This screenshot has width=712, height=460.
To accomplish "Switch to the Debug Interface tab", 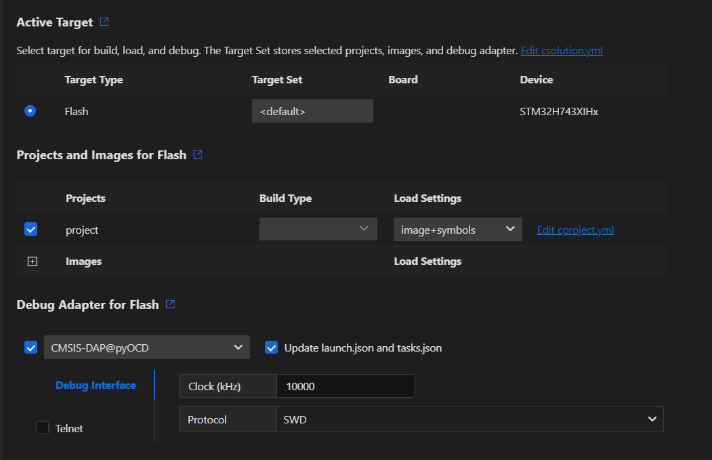I will pyautogui.click(x=96, y=385).
